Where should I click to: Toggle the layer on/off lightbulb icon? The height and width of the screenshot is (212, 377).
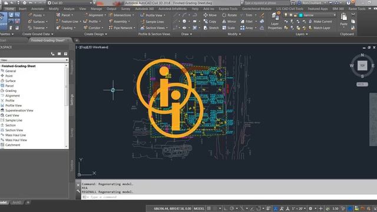click(x=286, y=15)
